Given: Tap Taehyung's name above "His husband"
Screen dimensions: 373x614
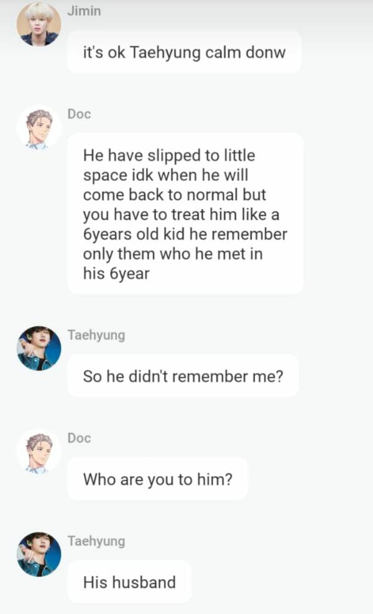Looking at the screenshot, I should pyautogui.click(x=96, y=541).
